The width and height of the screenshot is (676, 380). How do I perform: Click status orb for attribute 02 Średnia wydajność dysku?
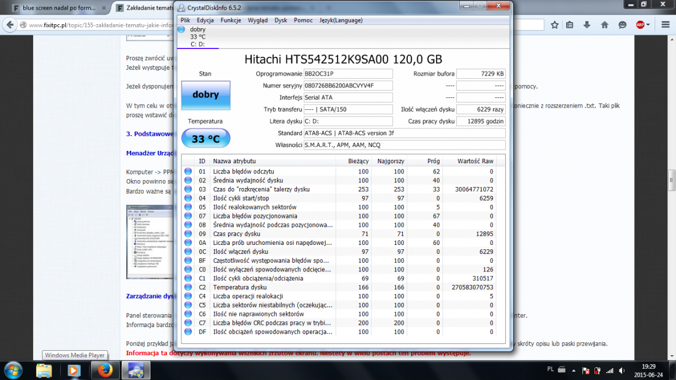[x=188, y=180]
